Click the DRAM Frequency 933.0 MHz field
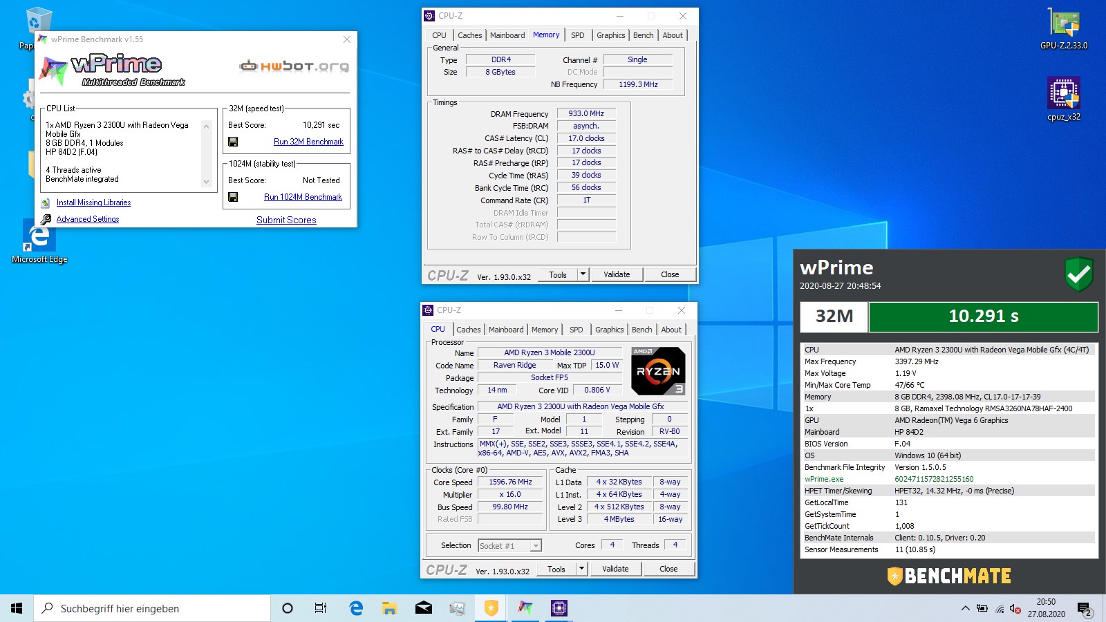Viewport: 1106px width, 622px height. [x=586, y=113]
